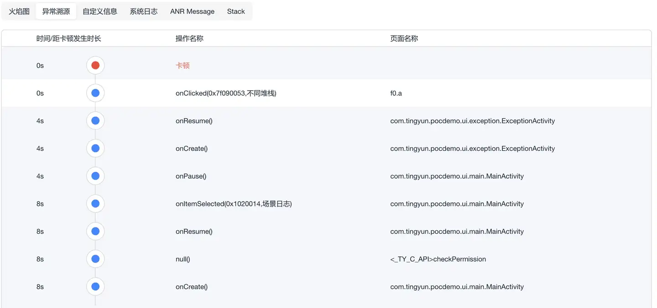Go to the 系统日志 tab
657x308 pixels.
144,11
